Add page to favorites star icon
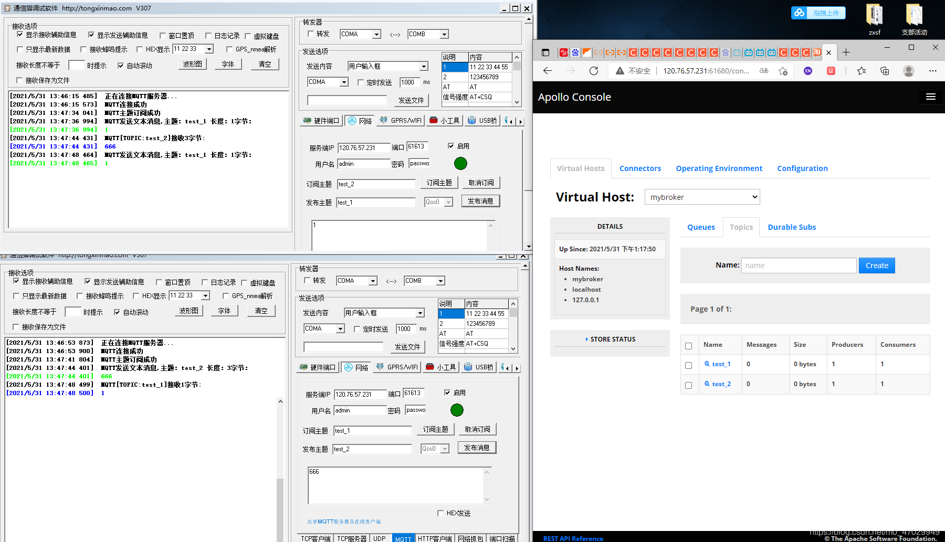 (783, 71)
